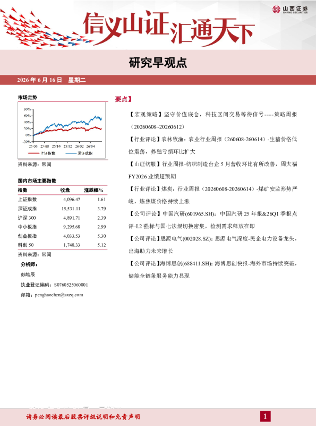Viewport: 316px width, 447px height.
Task: Open the 市场走势 chart thumbnail
Action: 62,130
